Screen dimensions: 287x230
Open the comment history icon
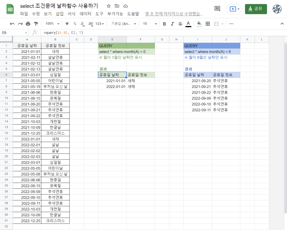(217, 9)
